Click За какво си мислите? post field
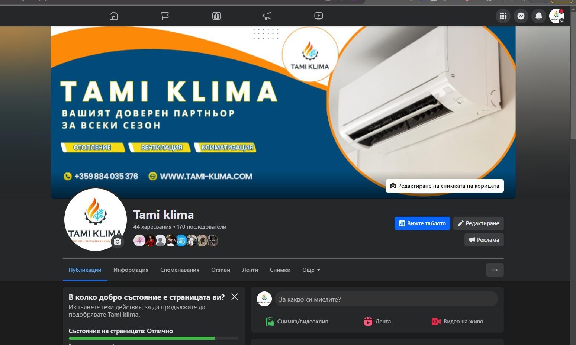The width and height of the screenshot is (576, 345). [386, 299]
